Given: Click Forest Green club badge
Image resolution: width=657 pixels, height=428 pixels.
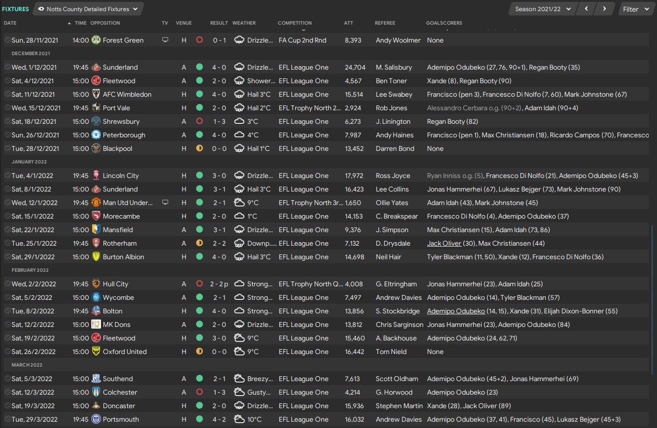Looking at the screenshot, I should (x=96, y=40).
